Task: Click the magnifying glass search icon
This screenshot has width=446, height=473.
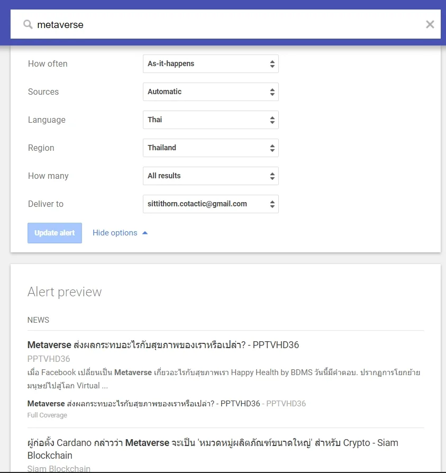Action: (x=28, y=24)
